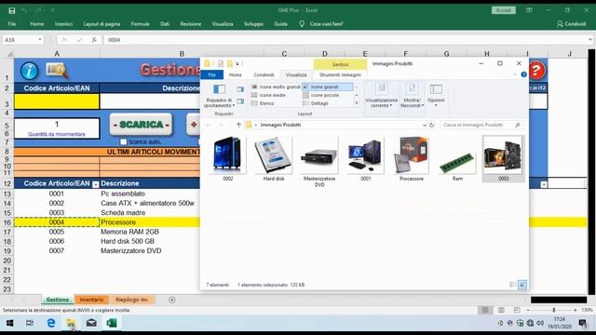
Task: Select 'Icone piccole' layout
Action: pos(321,95)
